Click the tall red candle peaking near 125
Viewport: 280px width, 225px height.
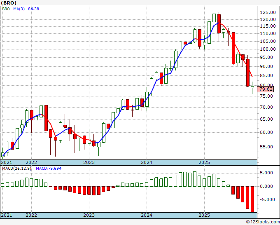pyautogui.click(x=219, y=24)
